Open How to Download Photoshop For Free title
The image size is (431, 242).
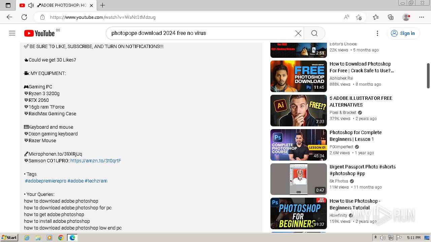[362, 67]
